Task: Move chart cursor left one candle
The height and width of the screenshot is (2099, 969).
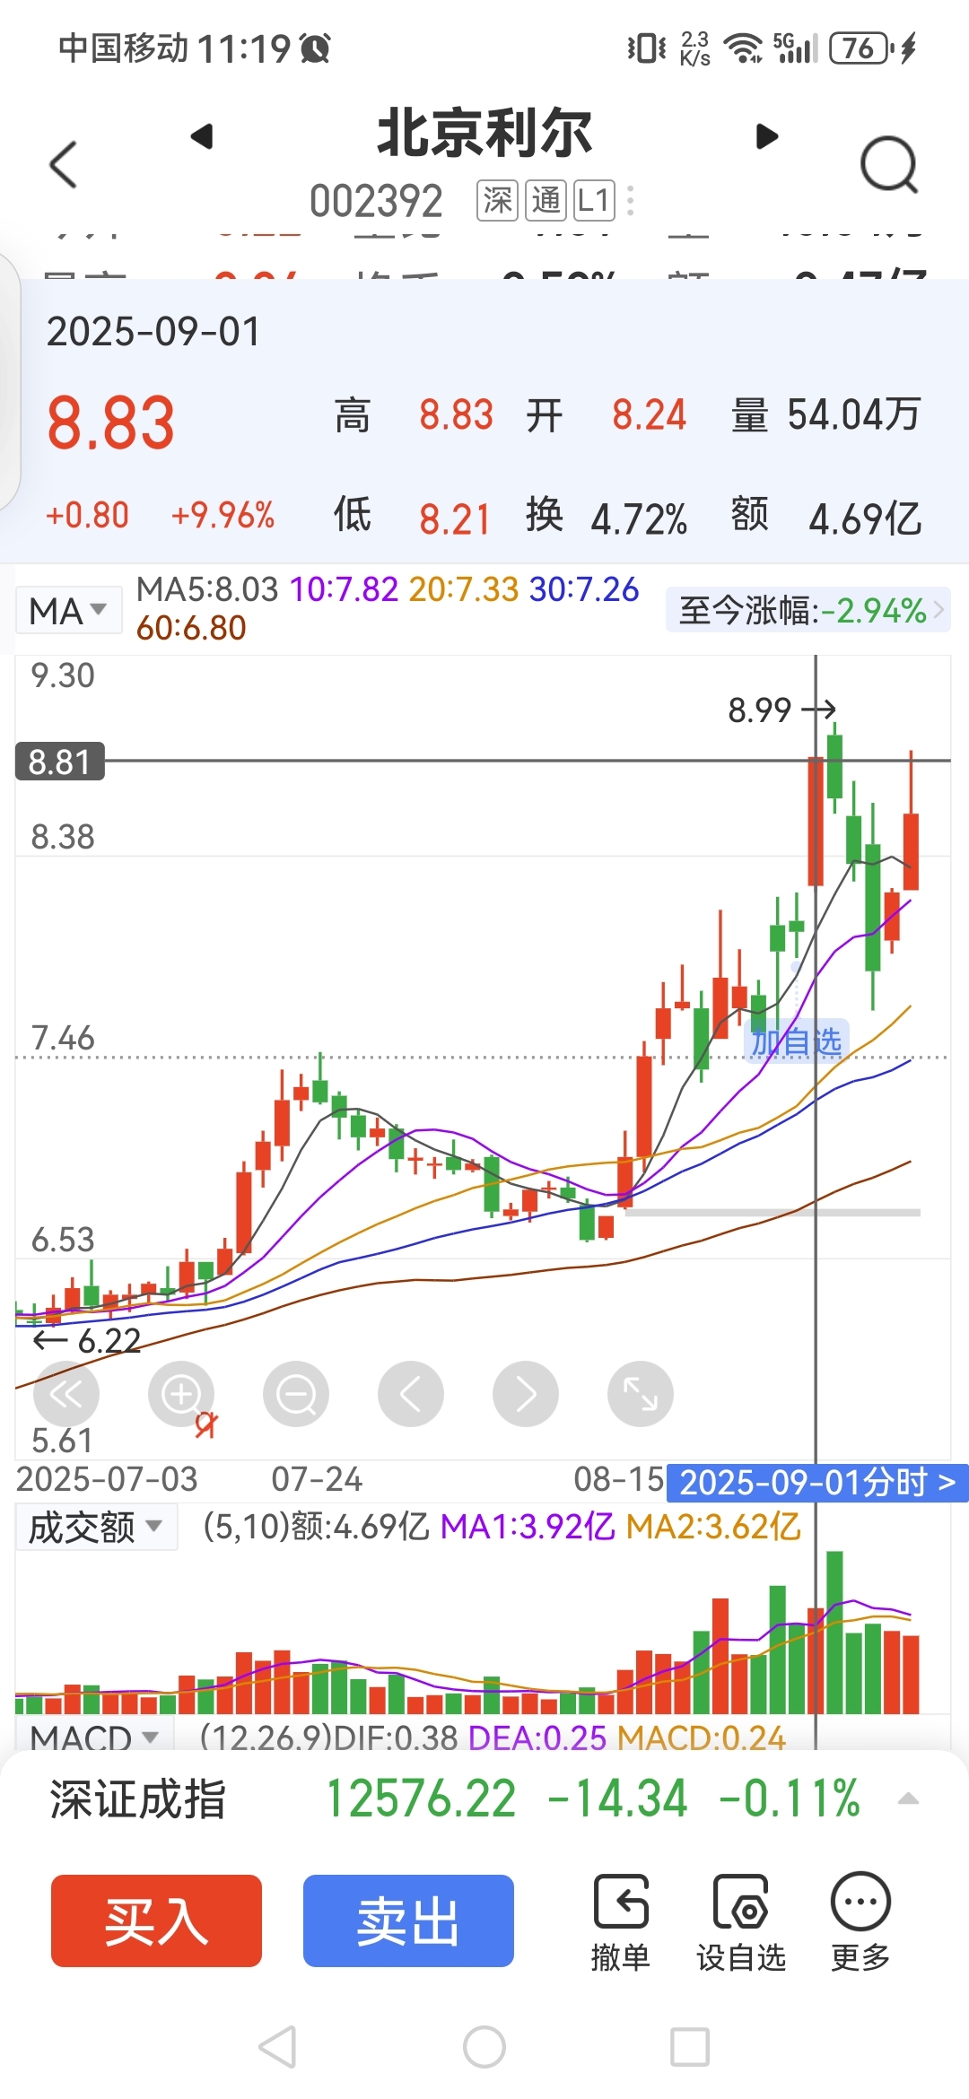Action: (x=411, y=1394)
